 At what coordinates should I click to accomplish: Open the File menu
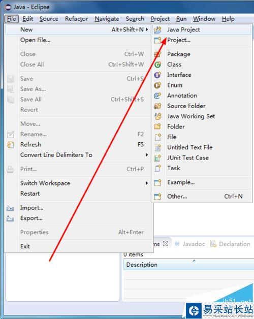click(11, 19)
